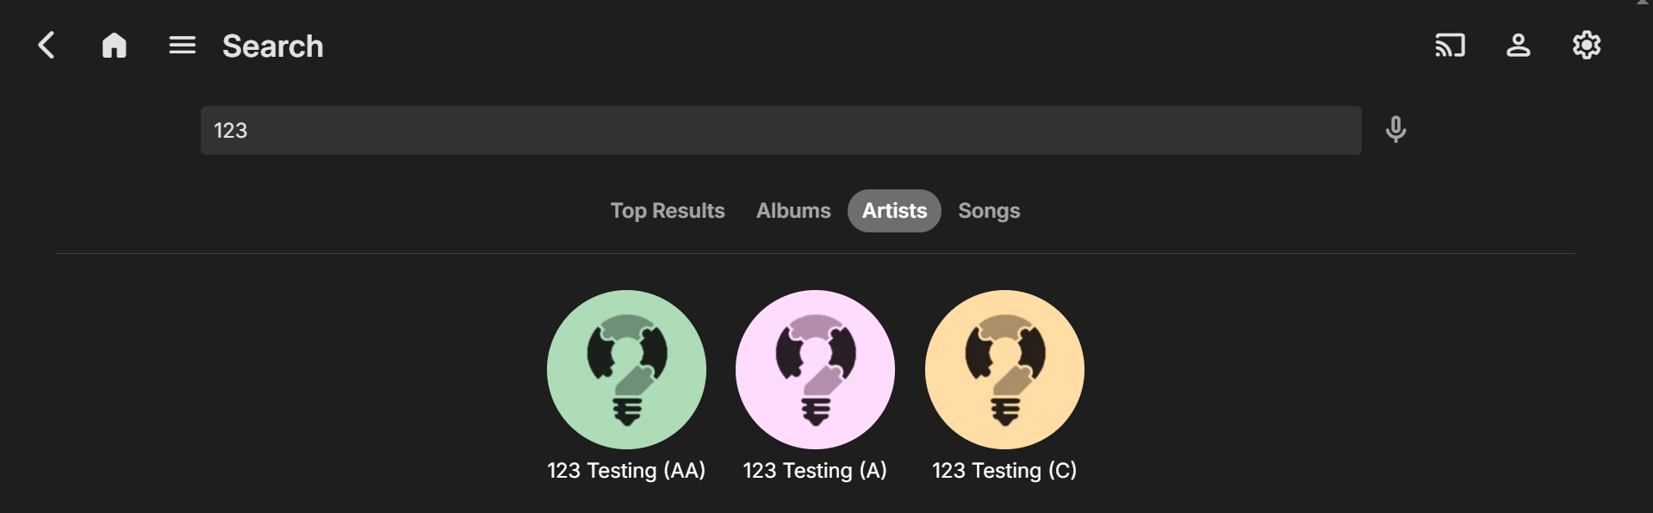
Task: Click the Search page title
Action: tap(273, 46)
